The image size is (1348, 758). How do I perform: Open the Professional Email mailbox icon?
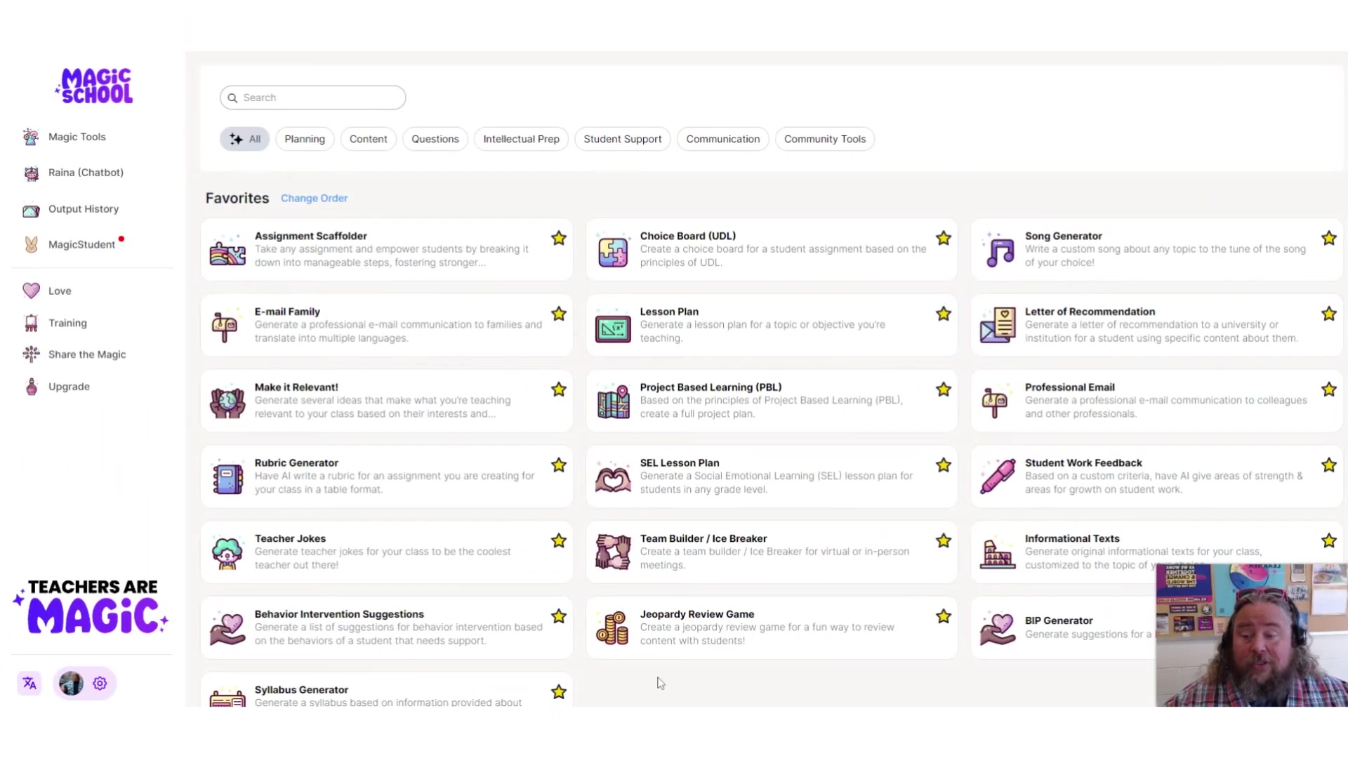click(995, 402)
